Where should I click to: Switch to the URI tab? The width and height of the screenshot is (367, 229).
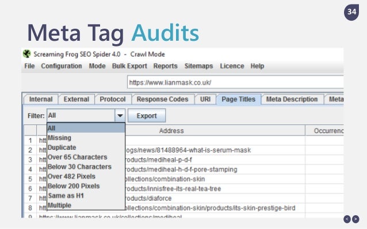205,99
